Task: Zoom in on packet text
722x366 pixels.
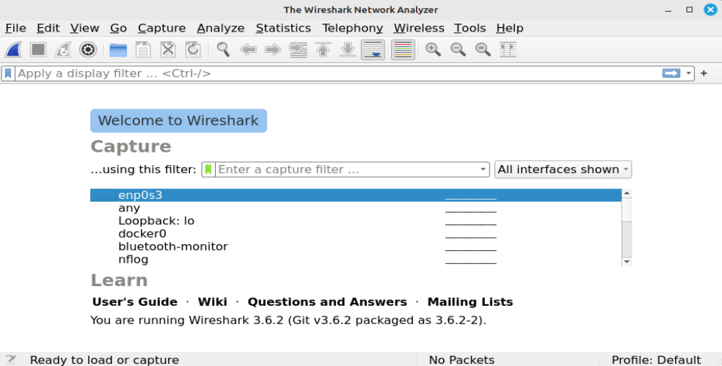Action: click(434, 50)
